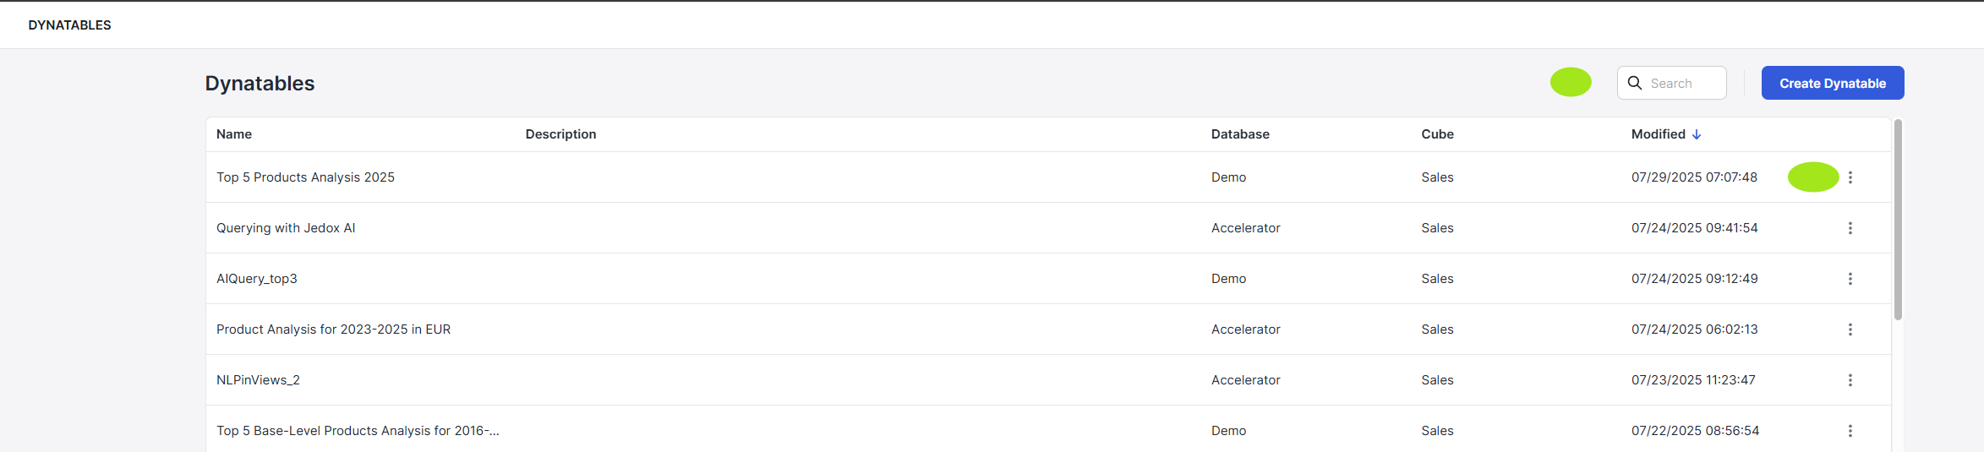Sort the list by Name column
Image resolution: width=1984 pixels, height=452 pixels.
click(234, 134)
